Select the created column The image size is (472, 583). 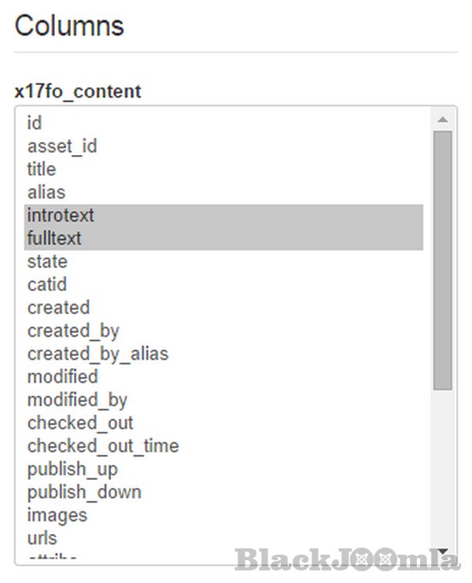coord(58,307)
